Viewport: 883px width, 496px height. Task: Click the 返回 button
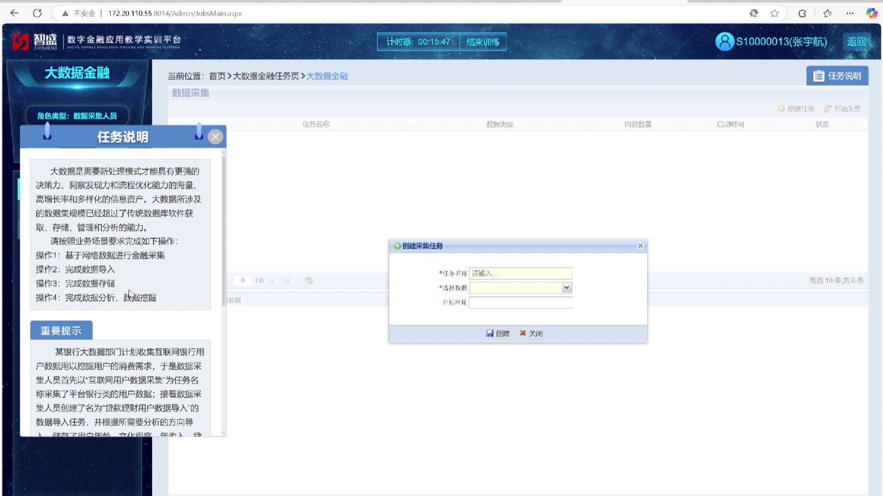pos(856,42)
